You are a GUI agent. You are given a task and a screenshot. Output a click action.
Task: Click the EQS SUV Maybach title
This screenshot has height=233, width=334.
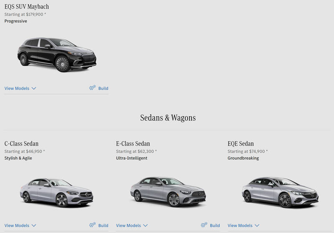coord(27,7)
